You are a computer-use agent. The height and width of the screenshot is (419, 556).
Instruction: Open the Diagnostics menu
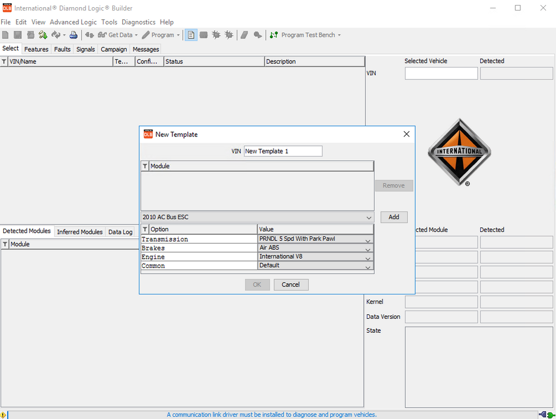(x=138, y=22)
